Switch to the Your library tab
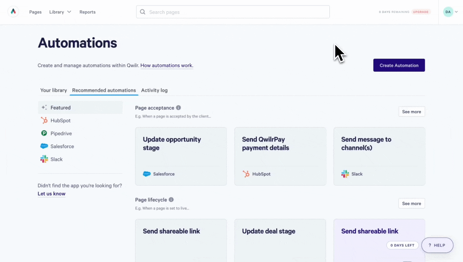This screenshot has width=463, height=262. coord(54,90)
